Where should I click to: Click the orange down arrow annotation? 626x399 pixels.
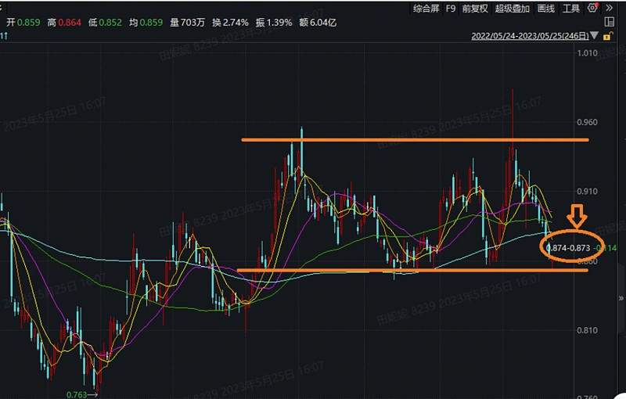[577, 216]
